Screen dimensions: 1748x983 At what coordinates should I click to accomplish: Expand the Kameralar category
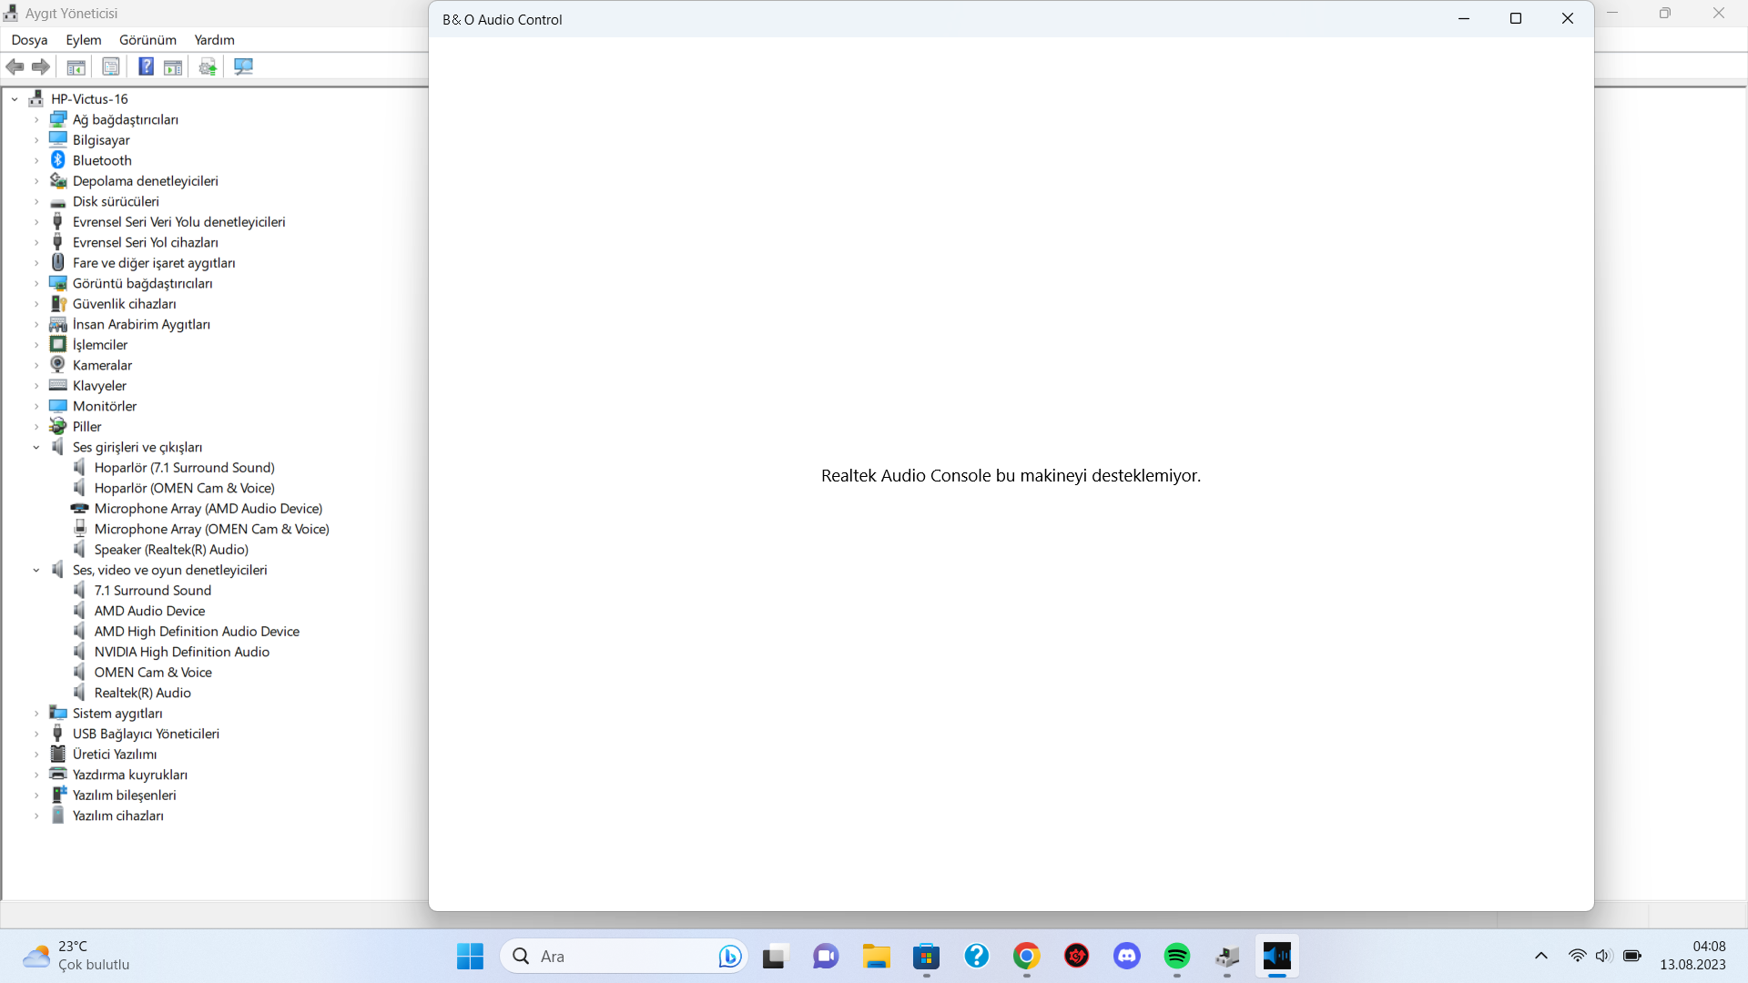(36, 366)
